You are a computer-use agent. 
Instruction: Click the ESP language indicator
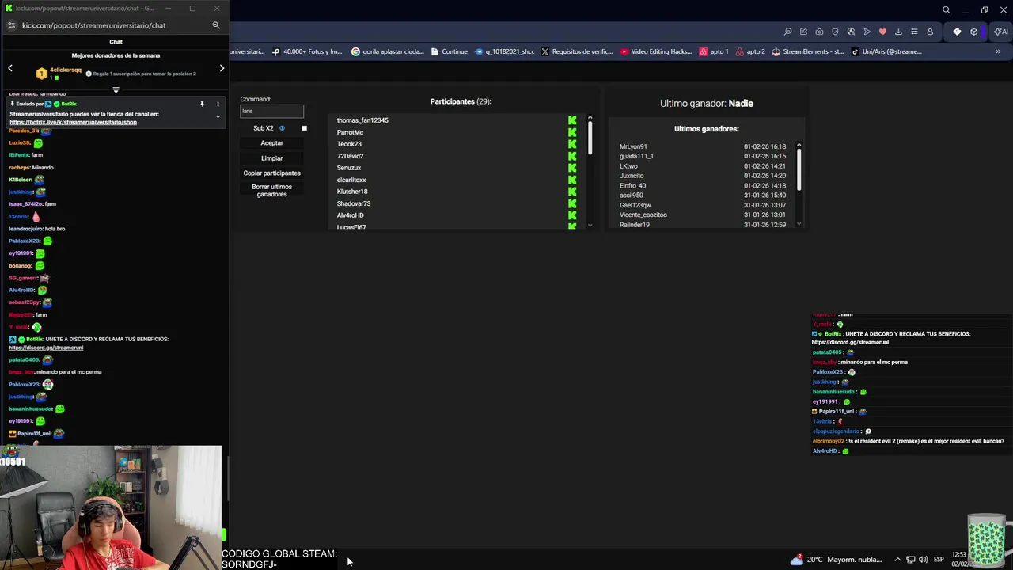pos(939,560)
